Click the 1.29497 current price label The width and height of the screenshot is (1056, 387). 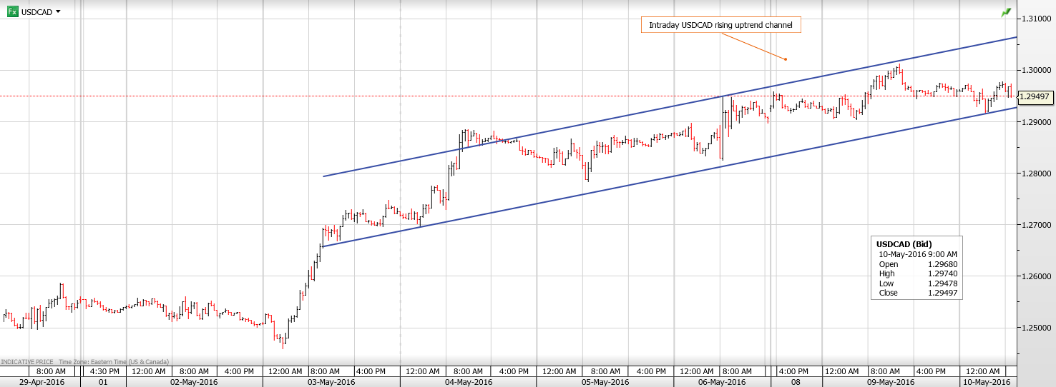[1033, 96]
